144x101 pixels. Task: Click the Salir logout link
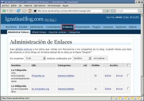point(126,17)
